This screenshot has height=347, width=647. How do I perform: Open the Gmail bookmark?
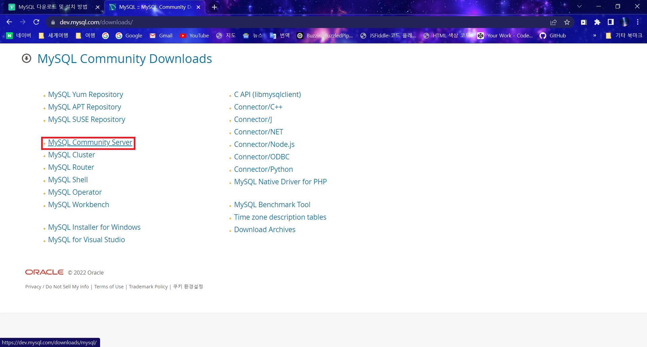pos(161,35)
